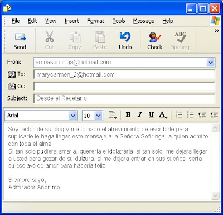Undo the last action
The height and width of the screenshot is (215, 223).
[125, 41]
